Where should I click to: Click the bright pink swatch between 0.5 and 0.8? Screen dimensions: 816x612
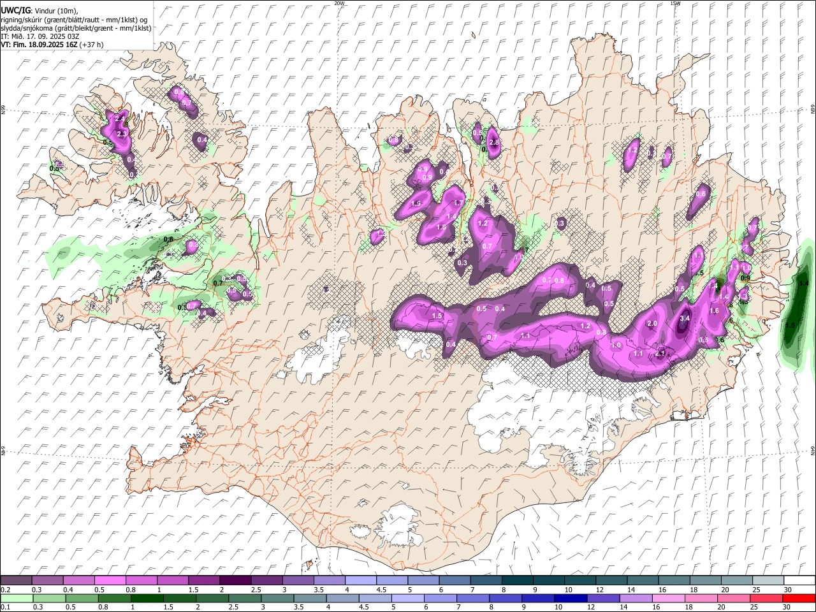[x=110, y=581]
